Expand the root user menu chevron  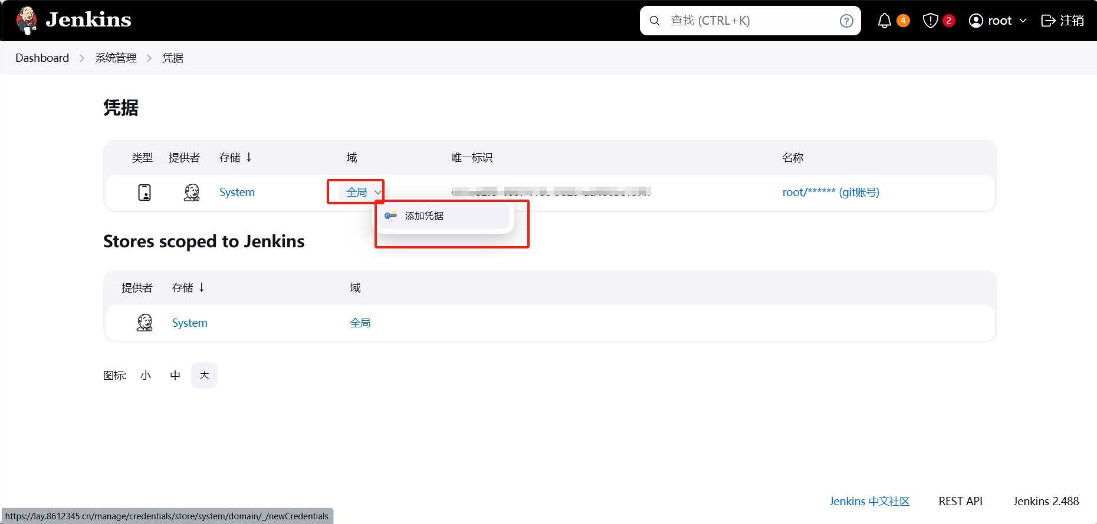pos(1023,21)
